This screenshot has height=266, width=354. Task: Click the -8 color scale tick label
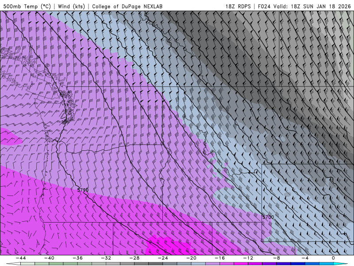coord(277,258)
